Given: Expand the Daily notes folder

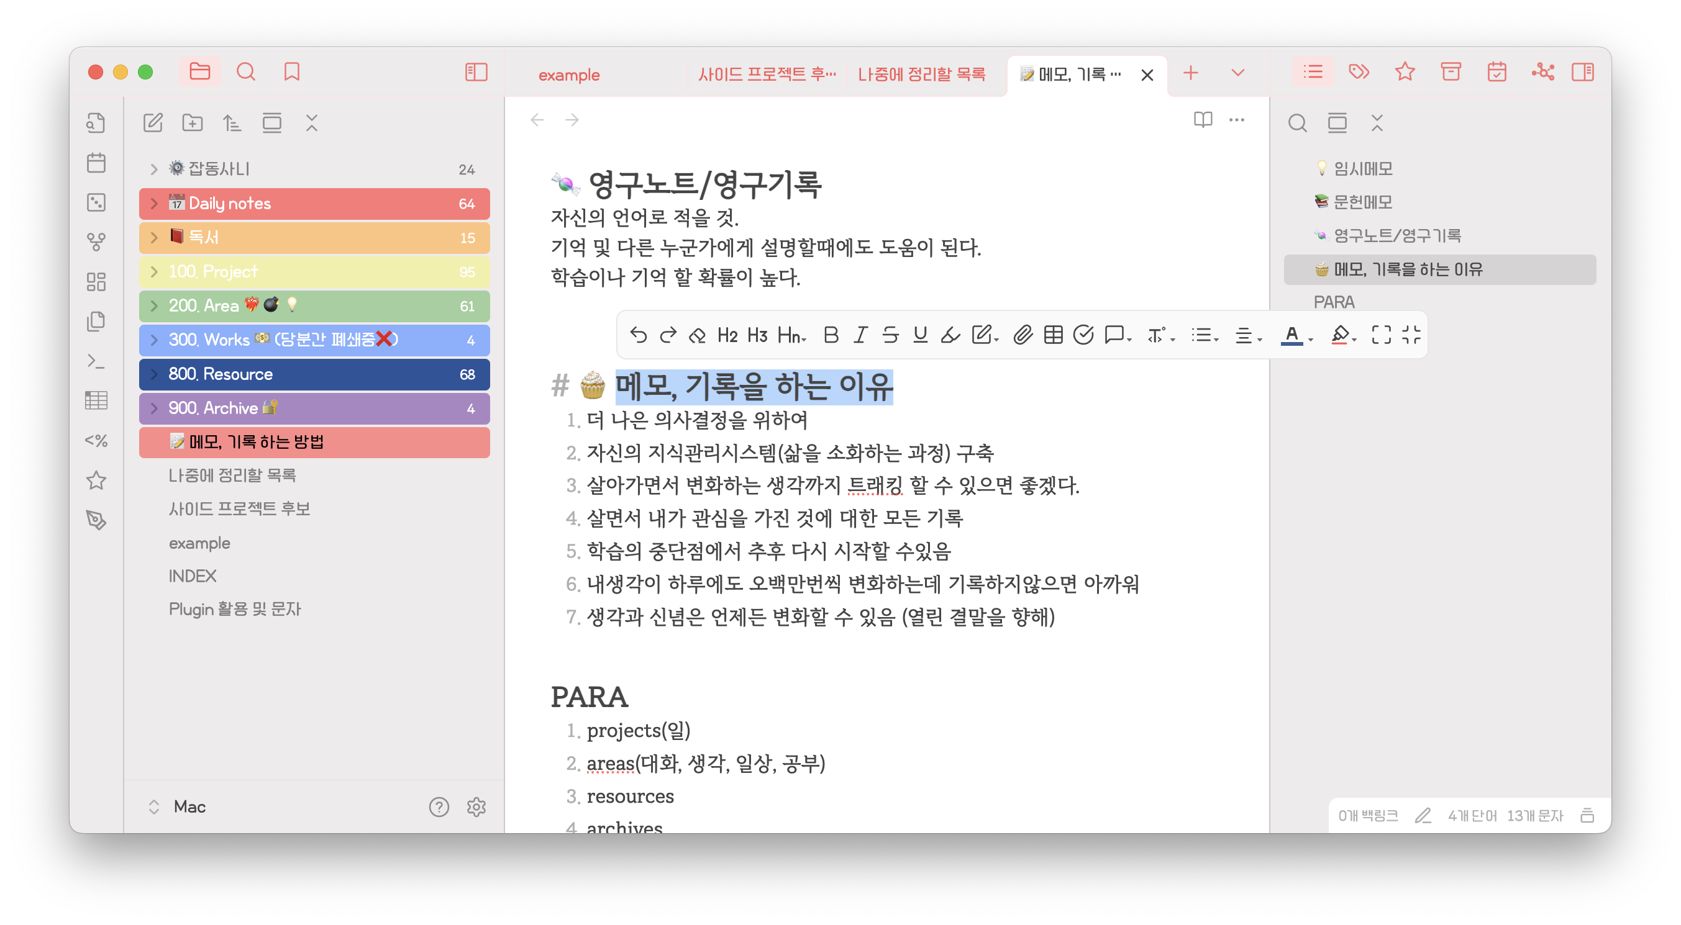Looking at the screenshot, I should [x=153, y=204].
